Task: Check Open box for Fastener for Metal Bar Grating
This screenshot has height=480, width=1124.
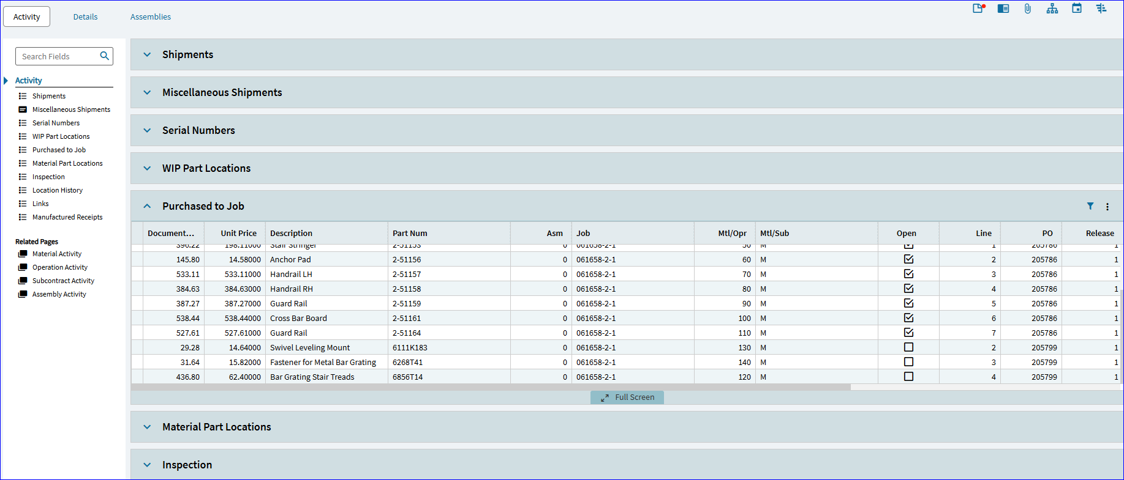Action: (908, 362)
